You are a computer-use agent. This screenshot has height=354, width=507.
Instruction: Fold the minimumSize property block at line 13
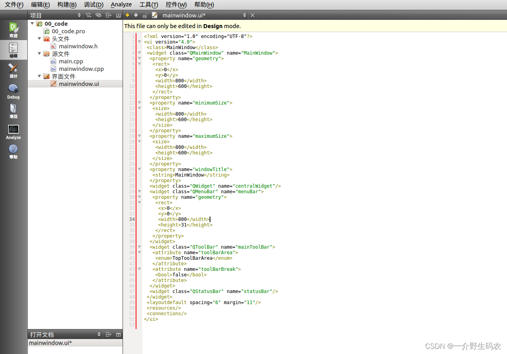click(139, 103)
